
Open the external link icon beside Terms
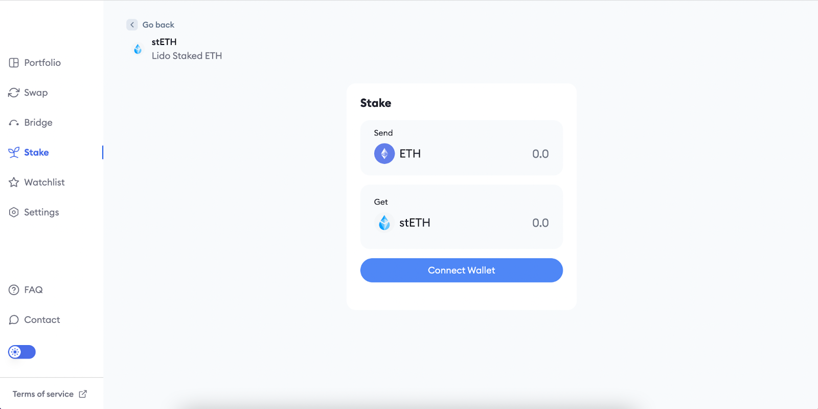[x=83, y=394]
